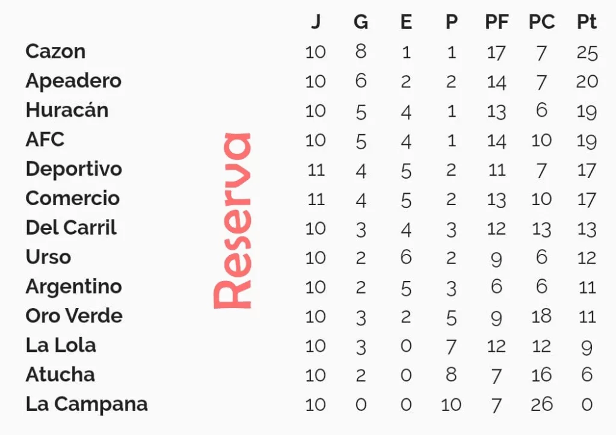This screenshot has height=435, width=616.
Task: Click the La Lola team name
Action: point(61,345)
